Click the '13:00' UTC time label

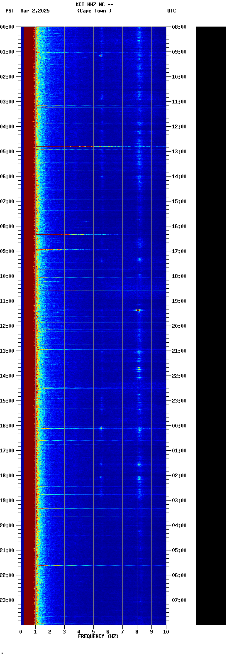[x=179, y=152]
